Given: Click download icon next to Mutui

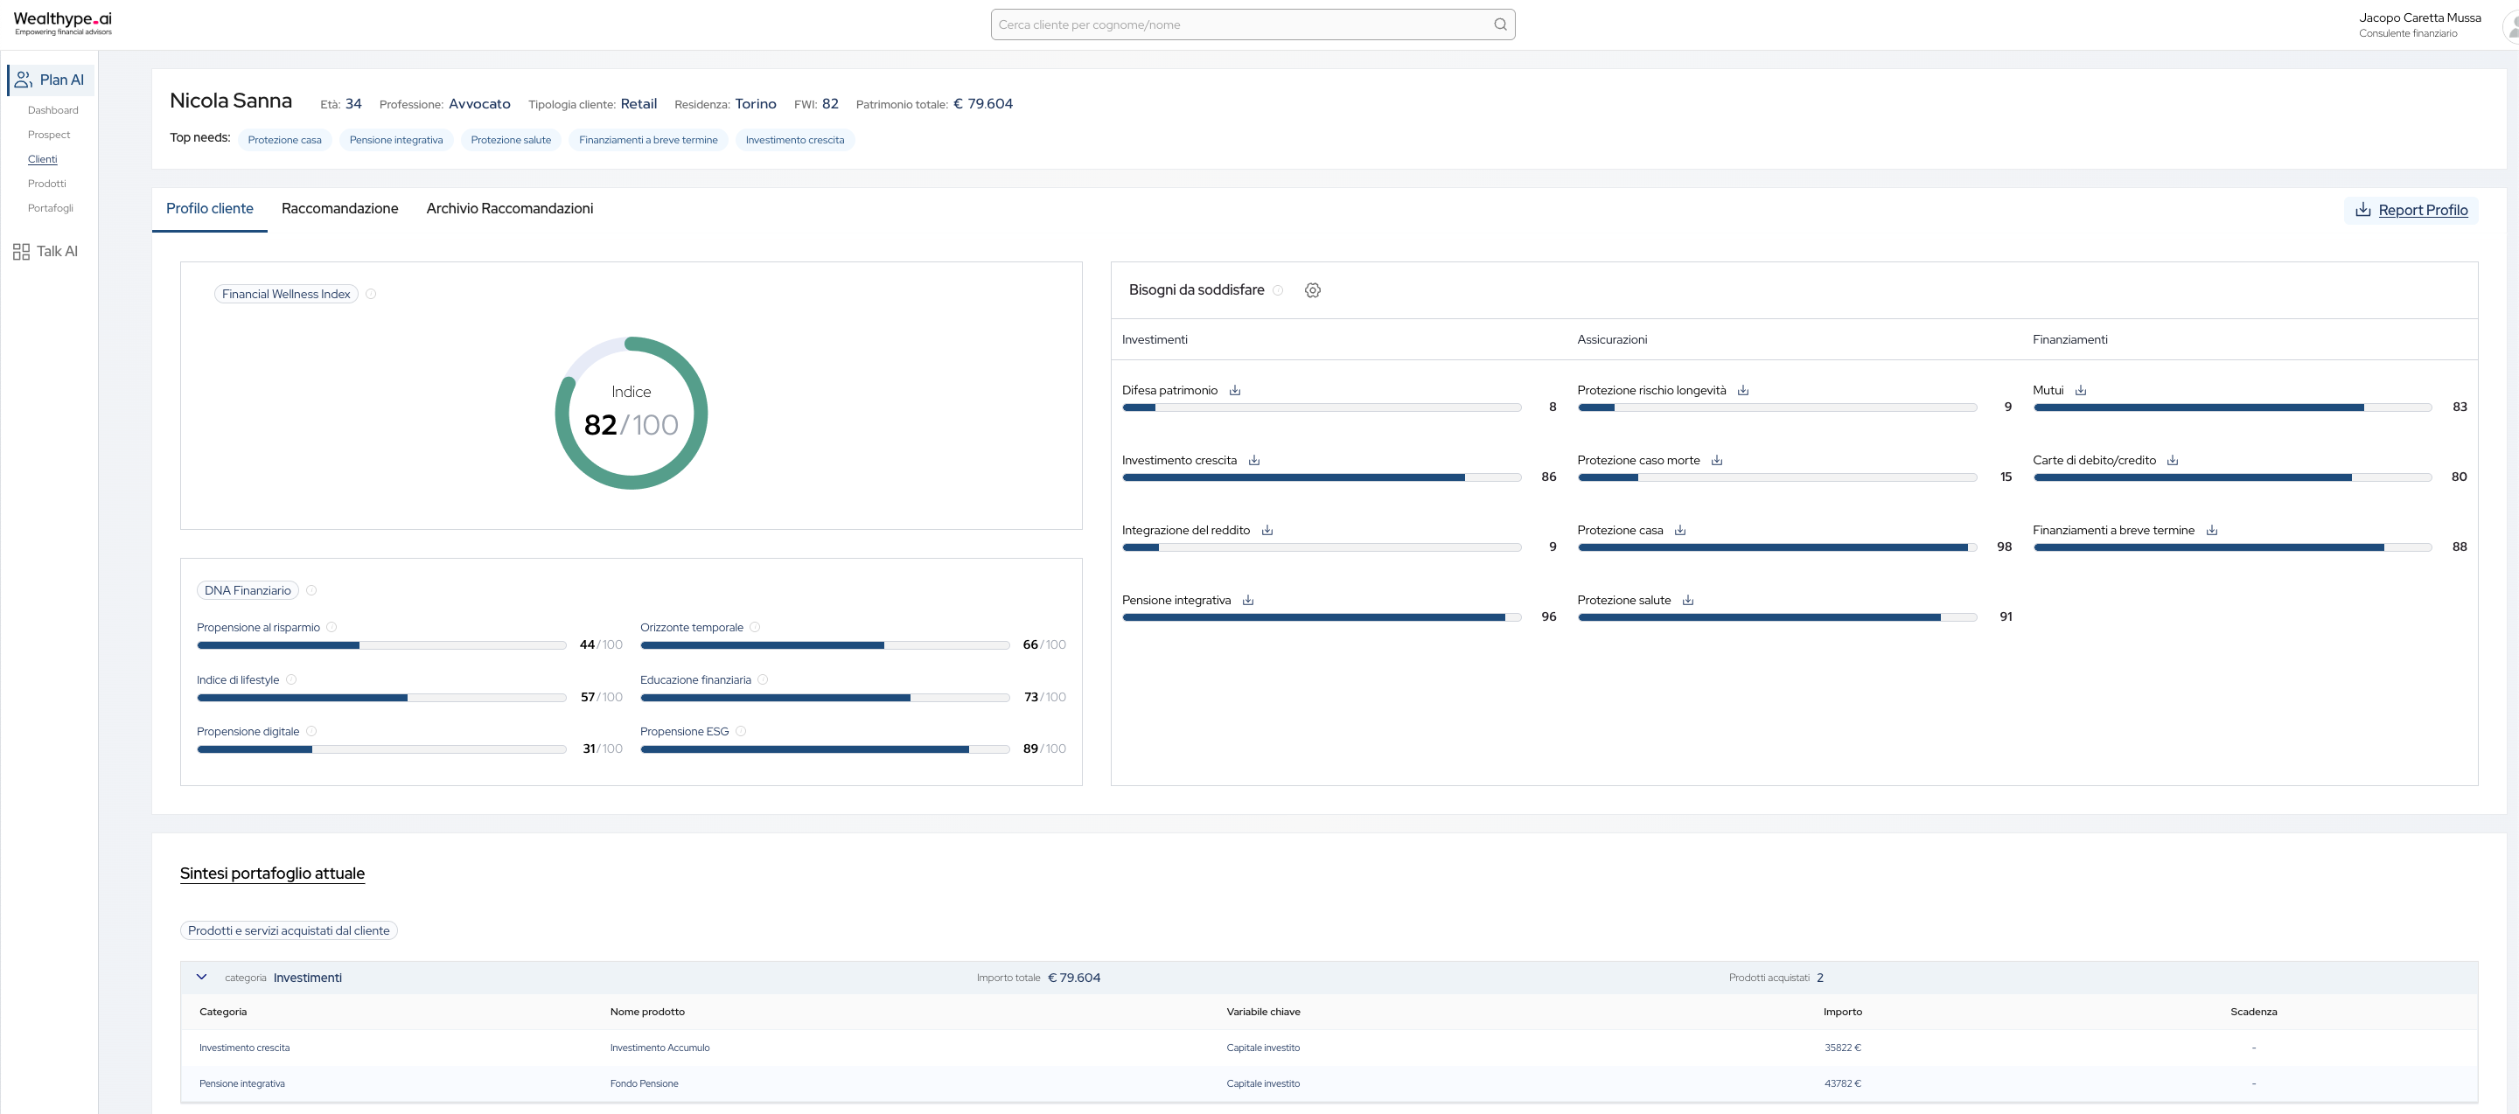Looking at the screenshot, I should point(2081,391).
